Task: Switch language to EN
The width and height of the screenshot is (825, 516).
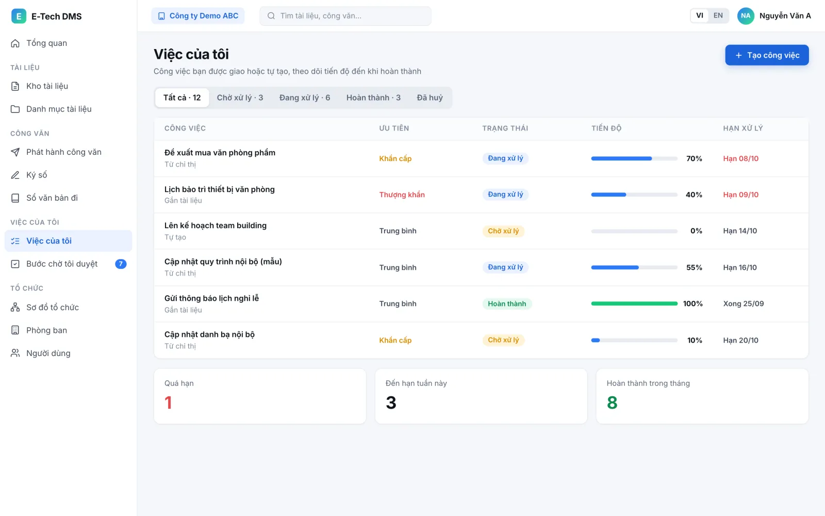Action: click(x=718, y=15)
